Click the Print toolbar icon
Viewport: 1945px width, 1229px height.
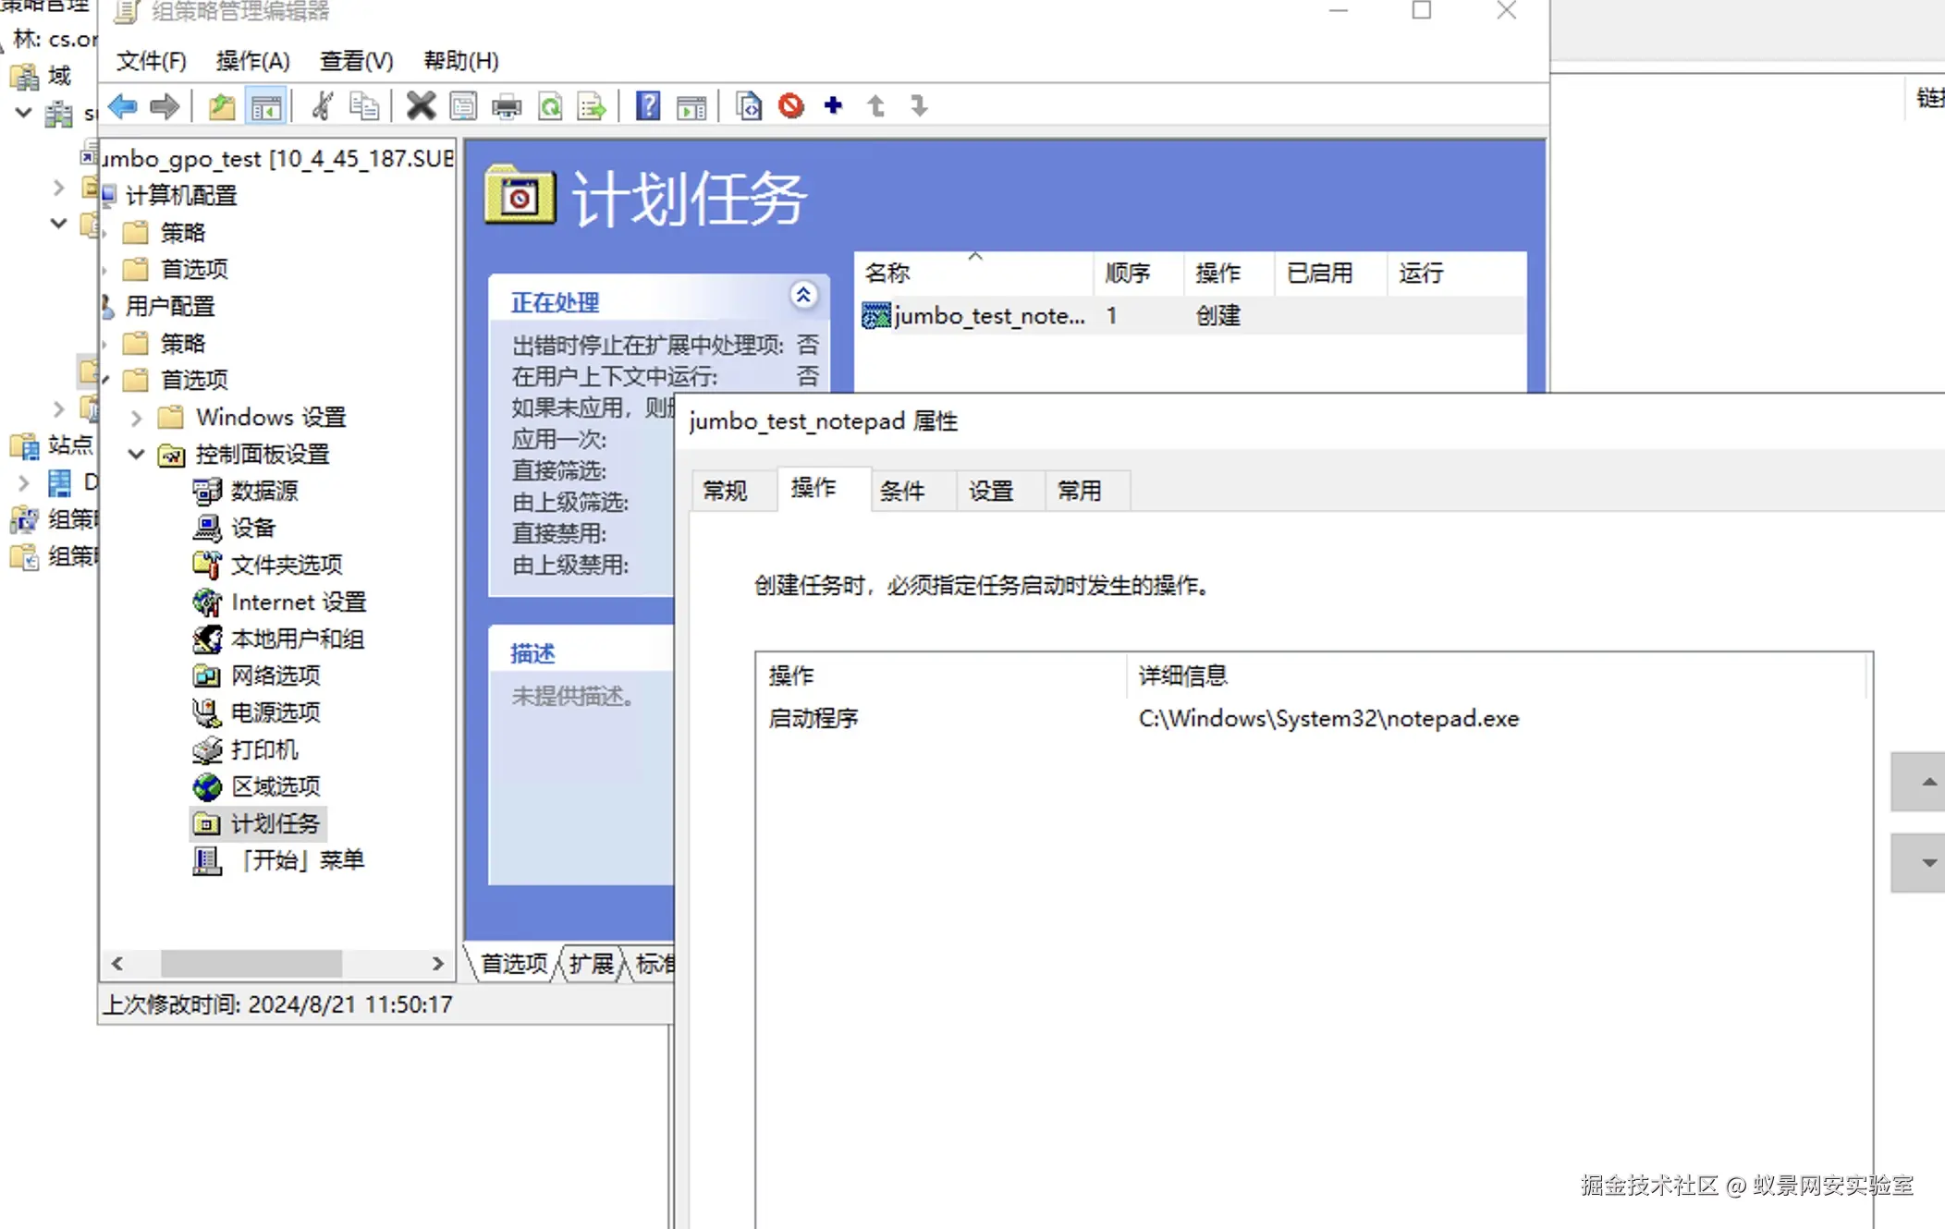(507, 106)
